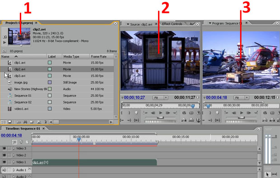Screen dimensions: 280x178
Task: Toggle Loop in the Source monitor
Action: [184, 113]
